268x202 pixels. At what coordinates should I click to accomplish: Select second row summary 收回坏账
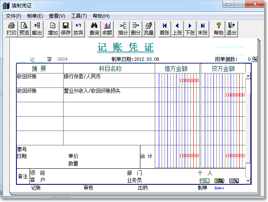click(x=27, y=91)
